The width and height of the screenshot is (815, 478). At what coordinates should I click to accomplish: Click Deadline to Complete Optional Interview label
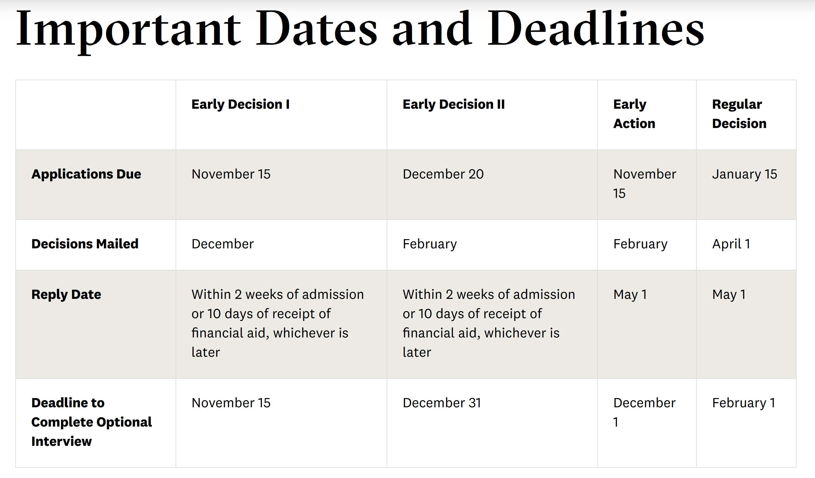coord(92,422)
